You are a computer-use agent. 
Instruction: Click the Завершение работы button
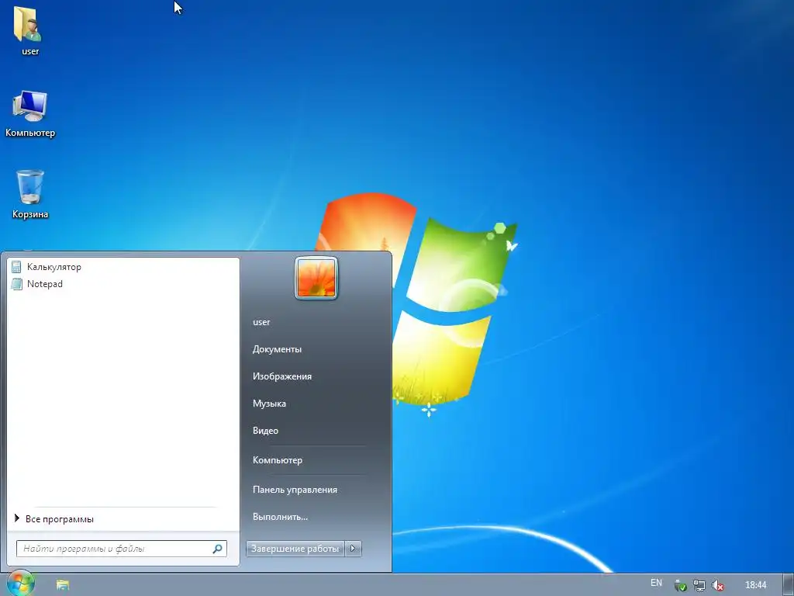pos(295,549)
